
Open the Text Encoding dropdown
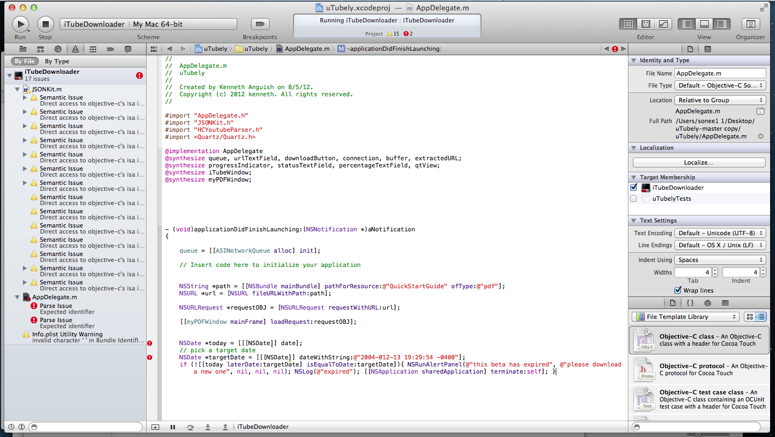coord(720,233)
